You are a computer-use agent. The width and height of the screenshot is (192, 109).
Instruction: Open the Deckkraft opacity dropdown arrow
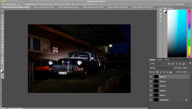[190, 68]
